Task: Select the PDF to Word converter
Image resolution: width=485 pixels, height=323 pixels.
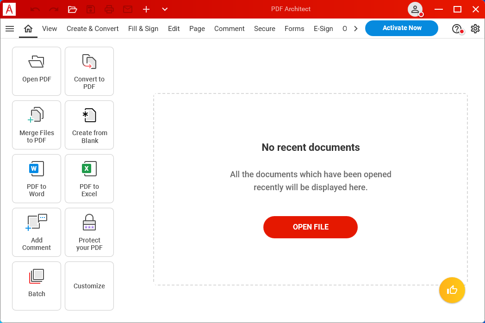Action: pyautogui.click(x=37, y=179)
